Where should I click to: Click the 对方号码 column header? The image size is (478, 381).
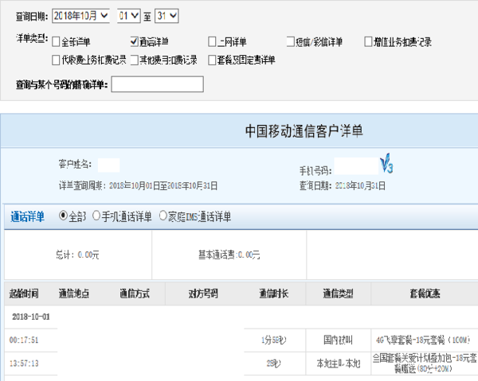coord(203,294)
